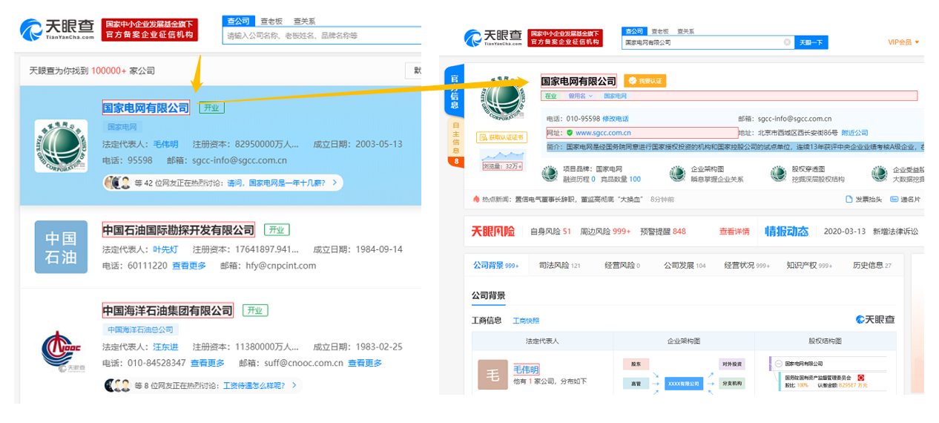939x423 pixels.
Task: Click arrow after 国家电网是一年十几薪 discussion
Action: 335,183
